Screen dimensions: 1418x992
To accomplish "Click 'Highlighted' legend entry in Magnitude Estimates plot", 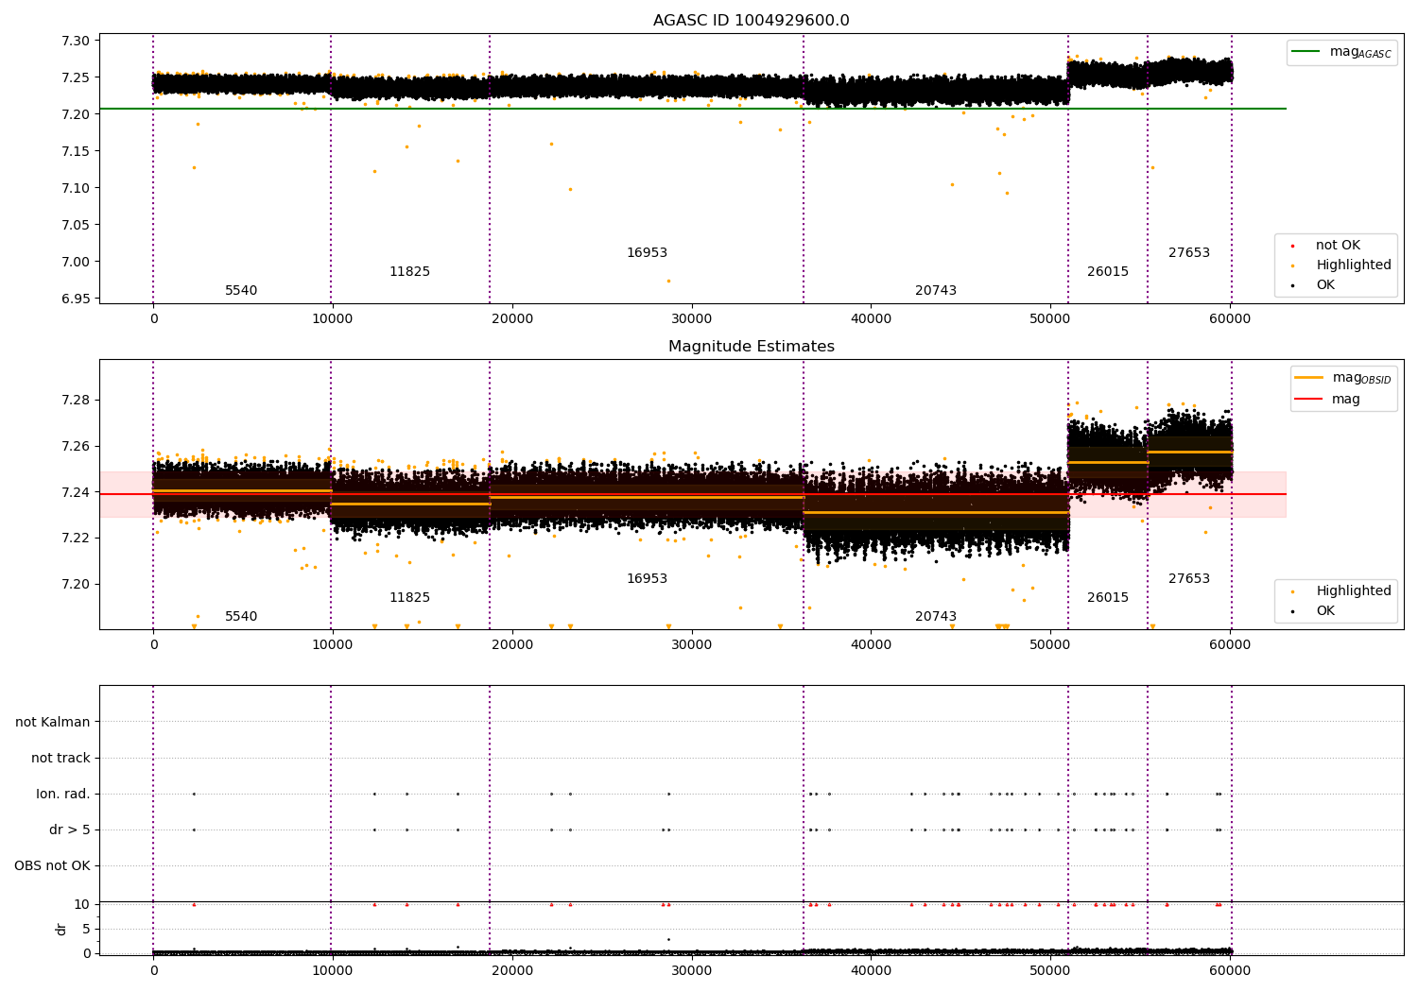I will click(x=1354, y=591).
